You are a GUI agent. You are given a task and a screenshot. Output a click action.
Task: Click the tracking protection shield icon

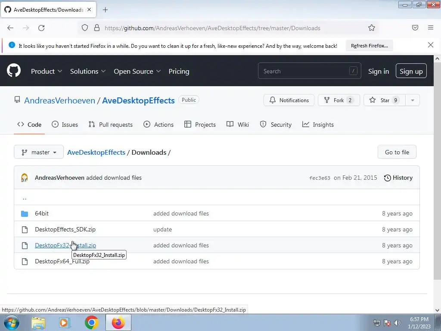tap(85, 28)
